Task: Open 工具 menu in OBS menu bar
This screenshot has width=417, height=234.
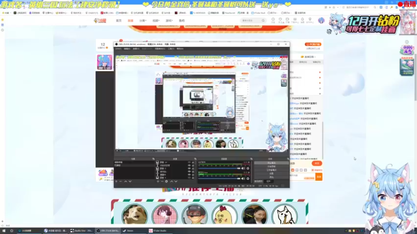Action: pos(171,49)
